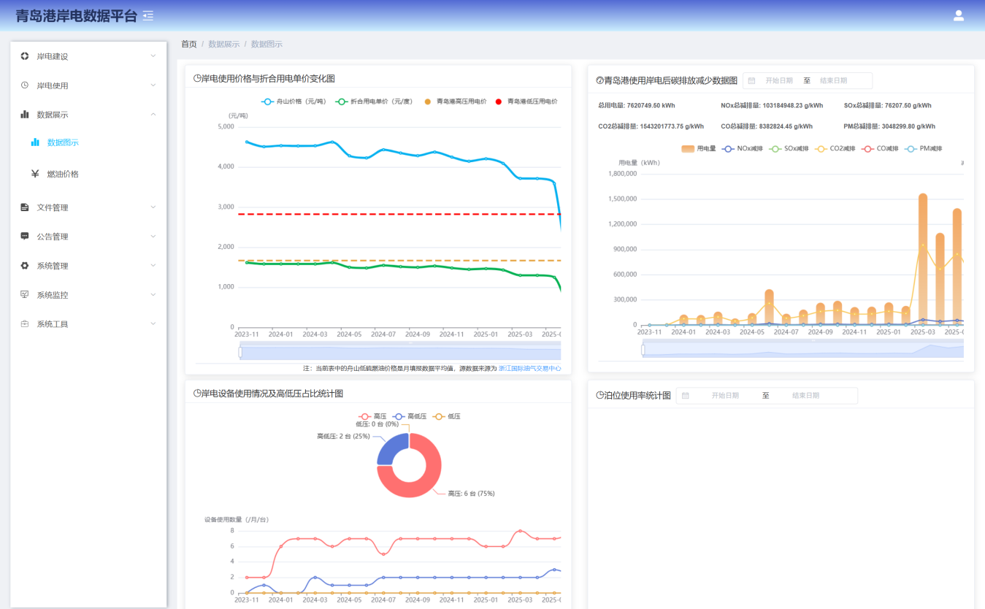Click the clock icon before 岸电使用价格 chart title
Screen dimensions: 985x609
197,79
